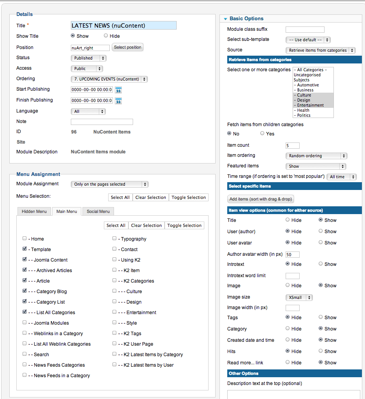Open the Status Published dropdown

[88, 58]
